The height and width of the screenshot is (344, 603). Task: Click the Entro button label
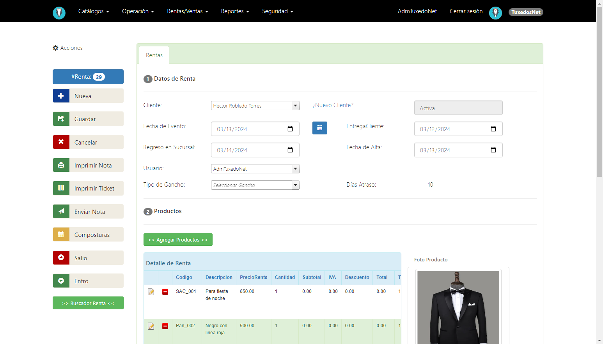[x=82, y=281]
